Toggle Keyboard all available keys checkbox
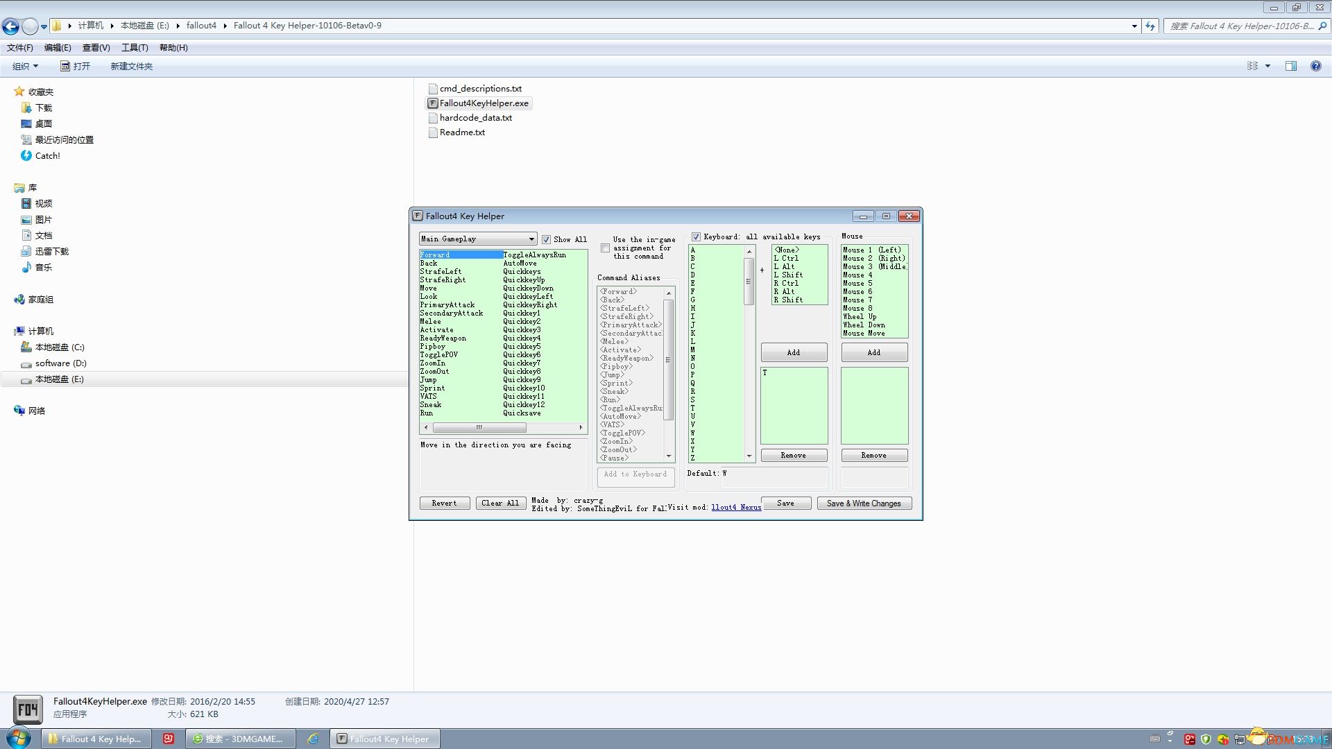The width and height of the screenshot is (1332, 749). point(696,237)
